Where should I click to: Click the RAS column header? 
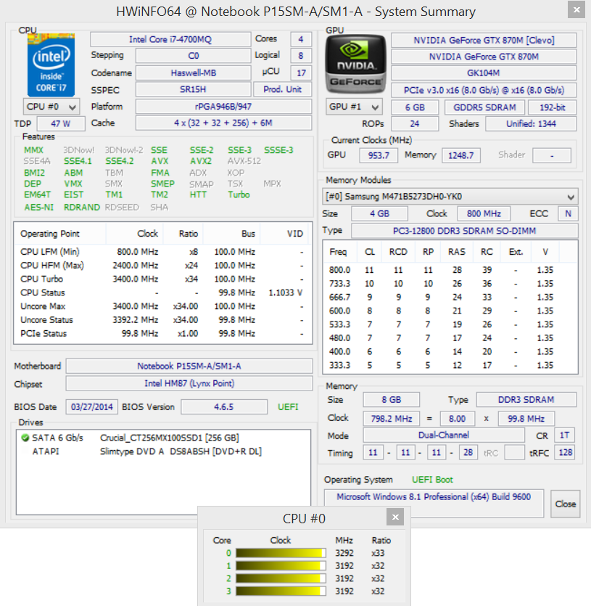tap(457, 252)
